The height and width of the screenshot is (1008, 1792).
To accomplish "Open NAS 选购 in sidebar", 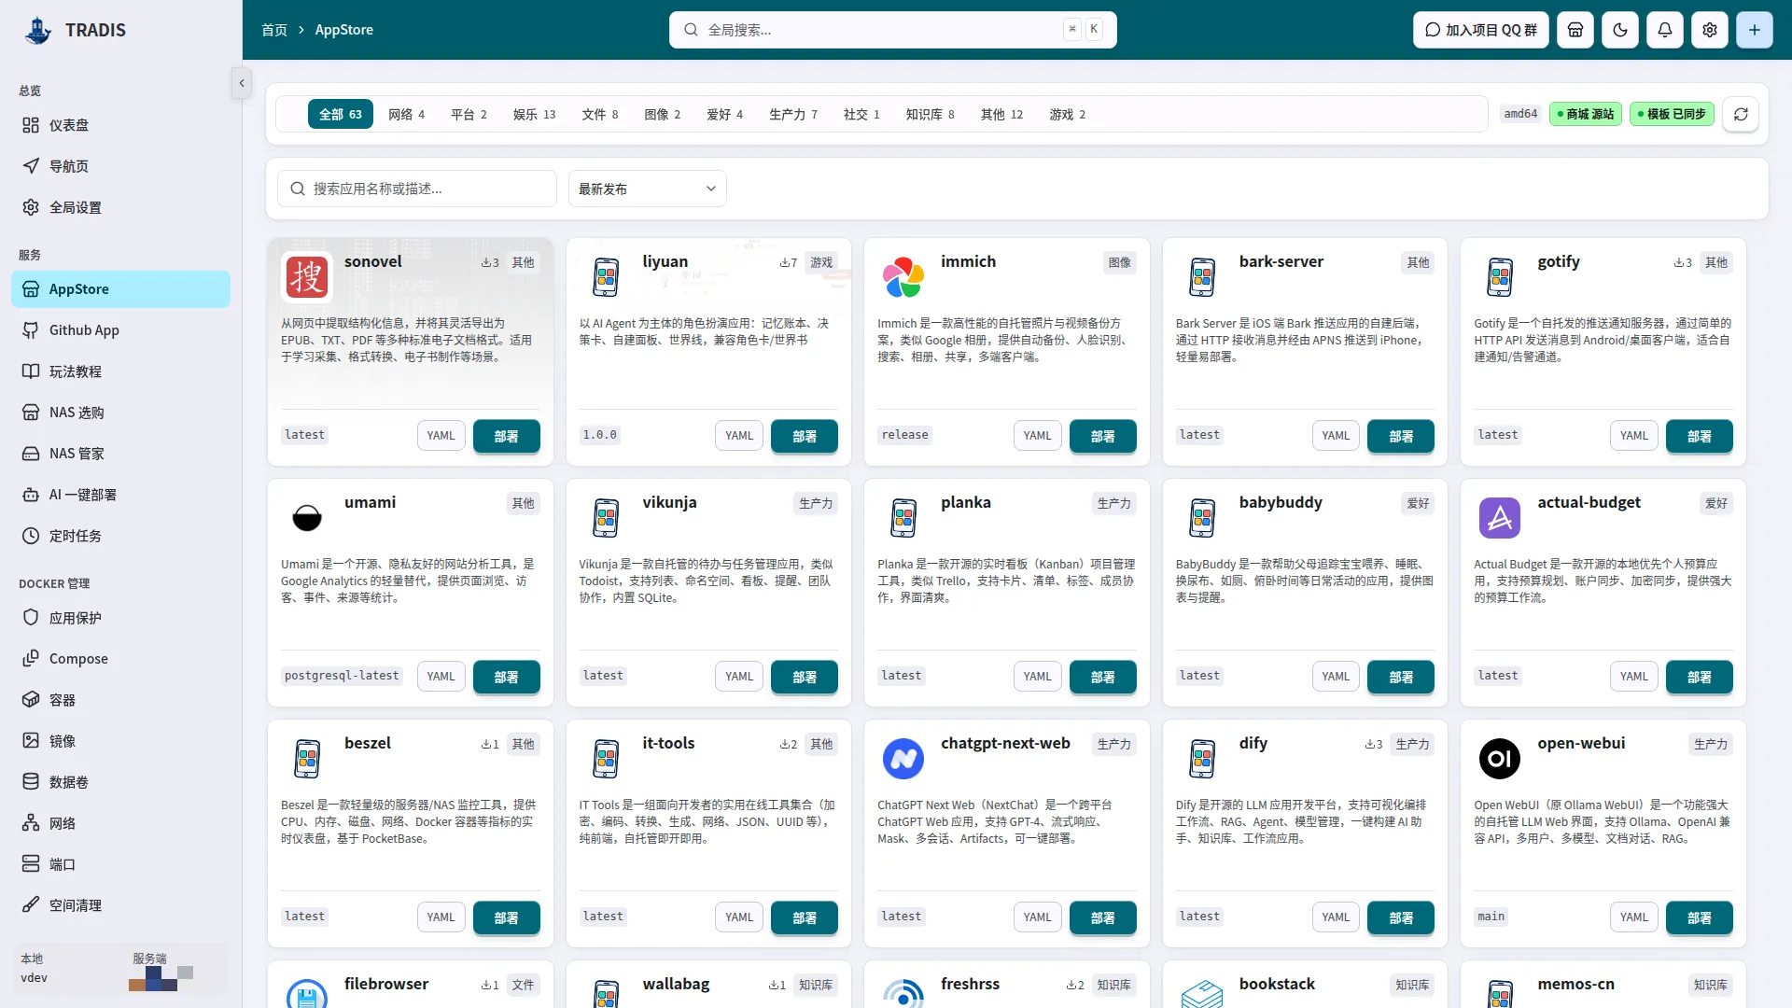I will coord(120,413).
